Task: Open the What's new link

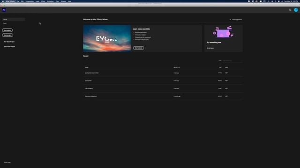Action: point(7,162)
